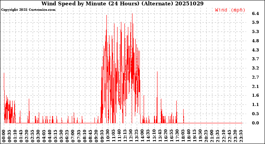Click the 0.5 y-axis label
Viewport: 265px width, 144px height.
[255, 114]
